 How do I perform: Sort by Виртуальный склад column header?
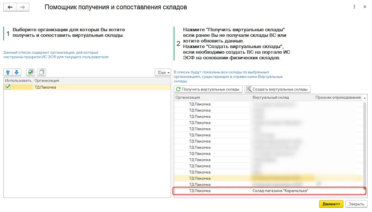click(x=282, y=98)
